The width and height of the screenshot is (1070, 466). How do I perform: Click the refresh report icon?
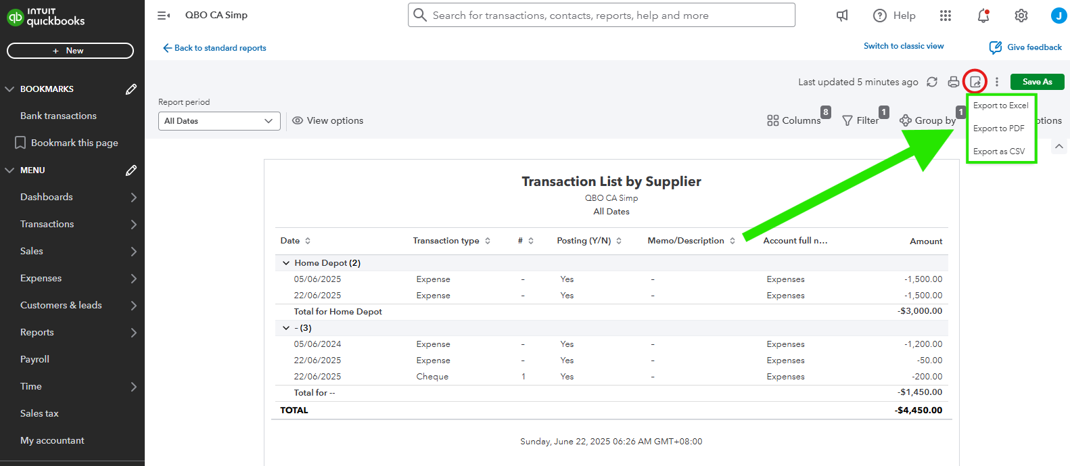coord(932,82)
